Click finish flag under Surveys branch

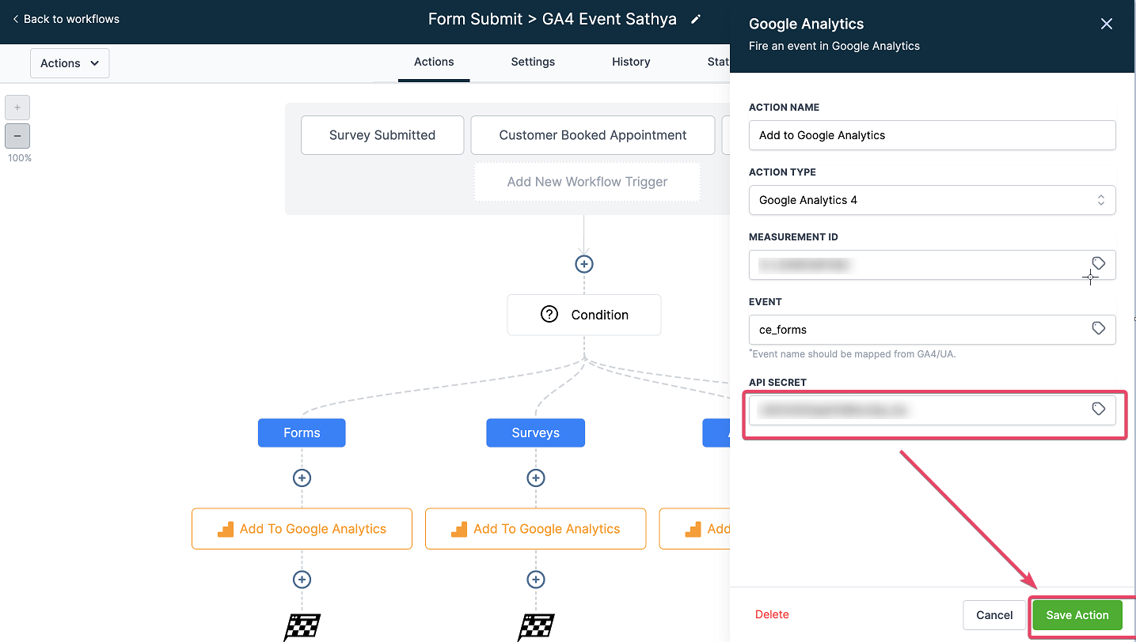[536, 627]
